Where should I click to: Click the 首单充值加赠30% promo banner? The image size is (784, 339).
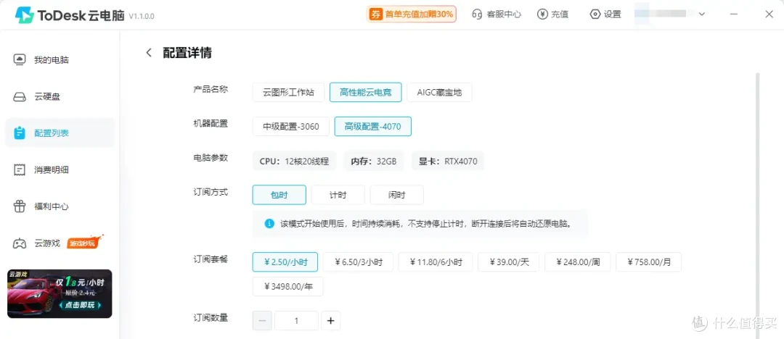[412, 14]
